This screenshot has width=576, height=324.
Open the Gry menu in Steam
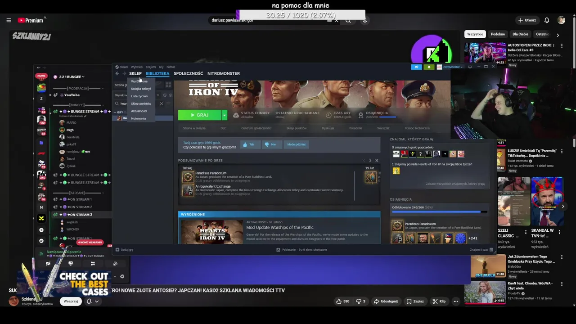tap(161, 67)
